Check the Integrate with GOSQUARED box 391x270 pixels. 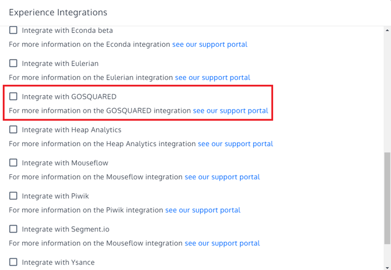(13, 96)
